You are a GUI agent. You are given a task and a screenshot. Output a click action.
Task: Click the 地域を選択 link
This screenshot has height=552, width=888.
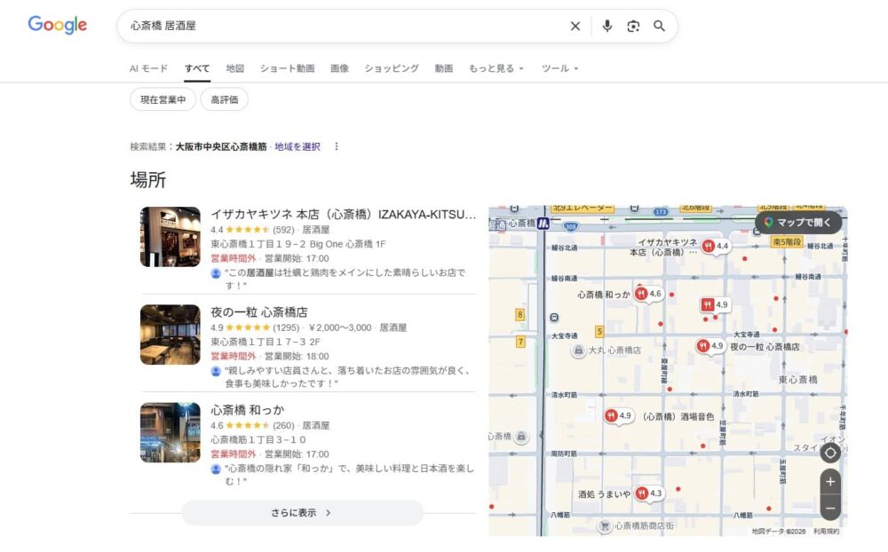297,146
